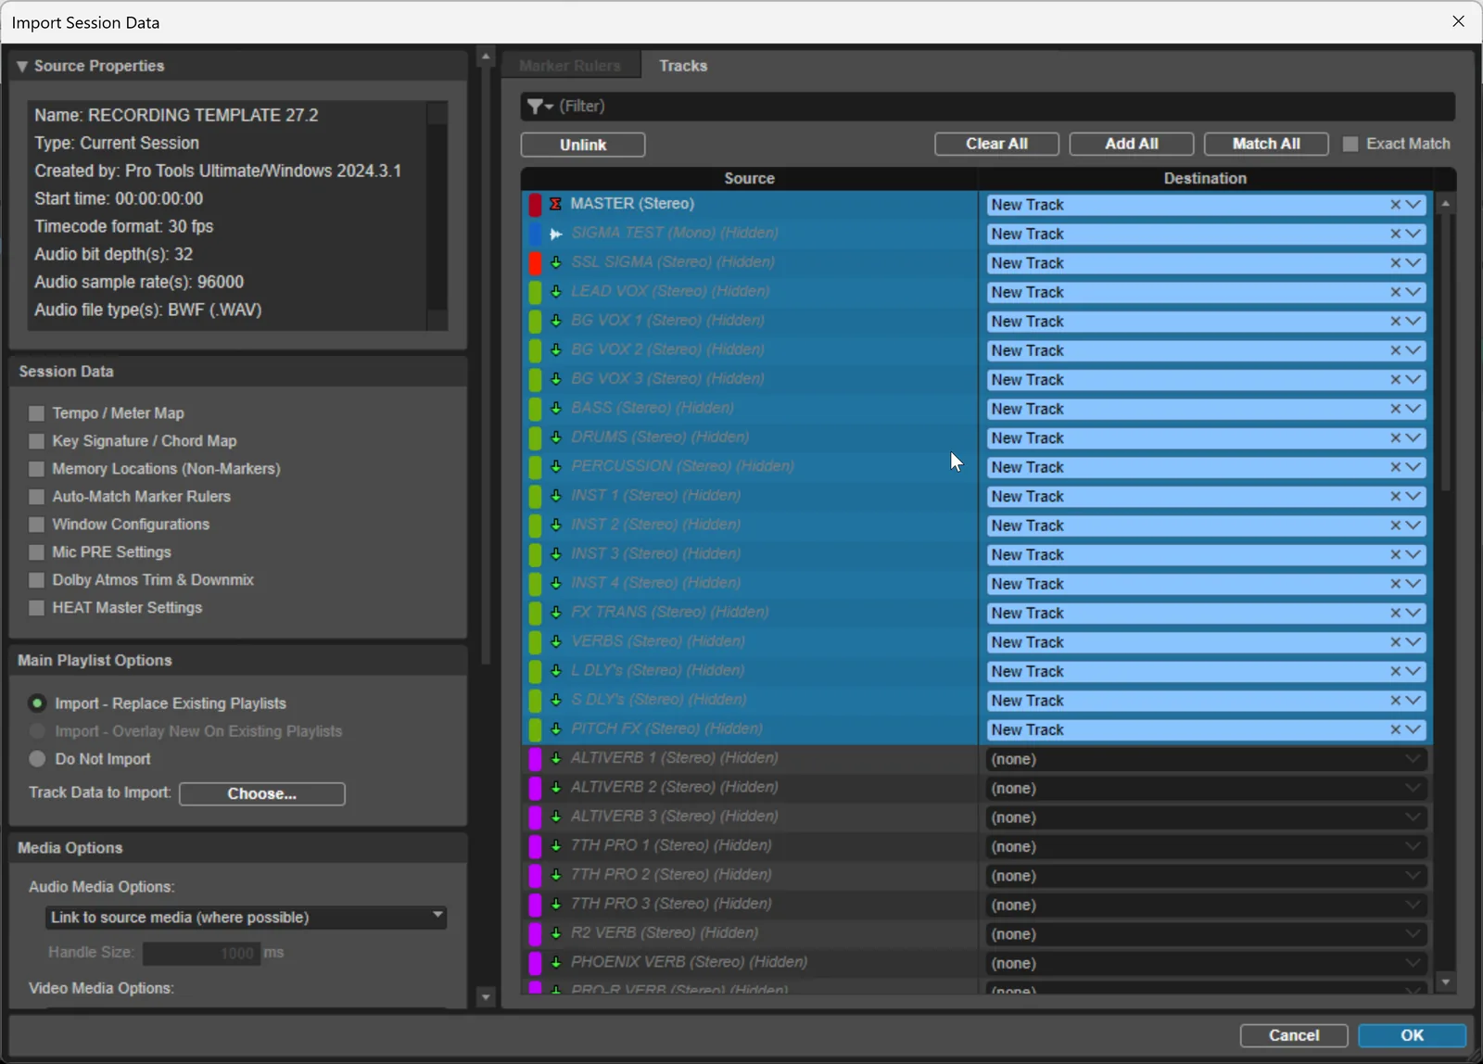Collapse the Source Properties section
1483x1064 pixels.
22,67
